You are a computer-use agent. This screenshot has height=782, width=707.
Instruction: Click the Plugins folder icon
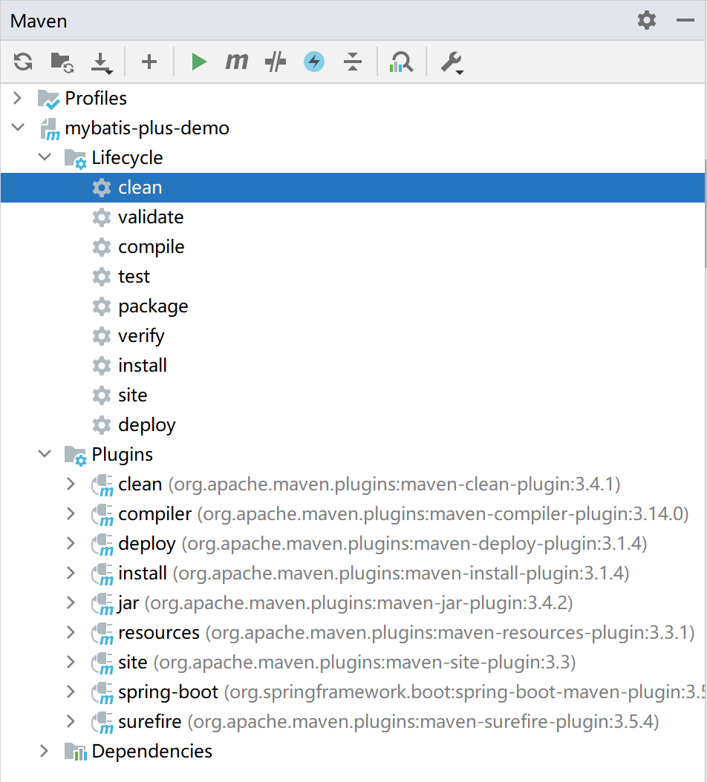(76, 455)
